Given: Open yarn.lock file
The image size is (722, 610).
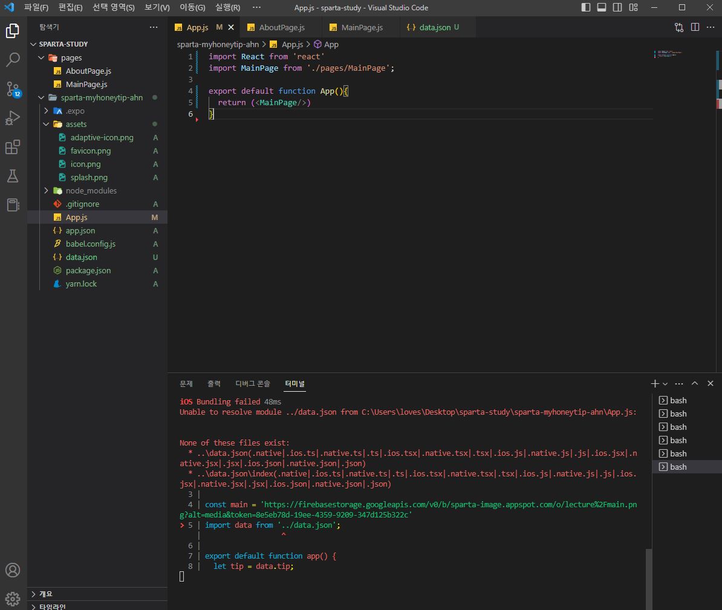Looking at the screenshot, I should coord(97,284).
